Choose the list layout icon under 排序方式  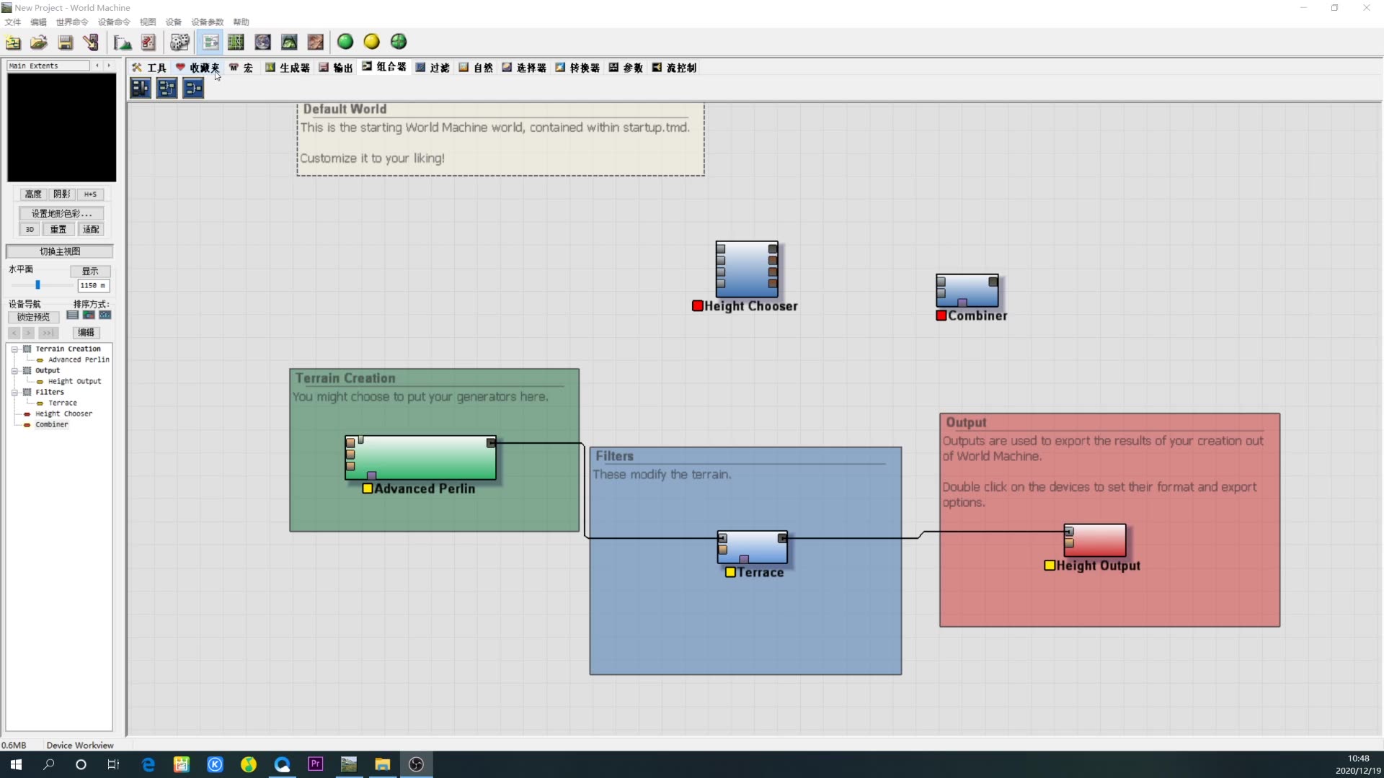click(72, 316)
